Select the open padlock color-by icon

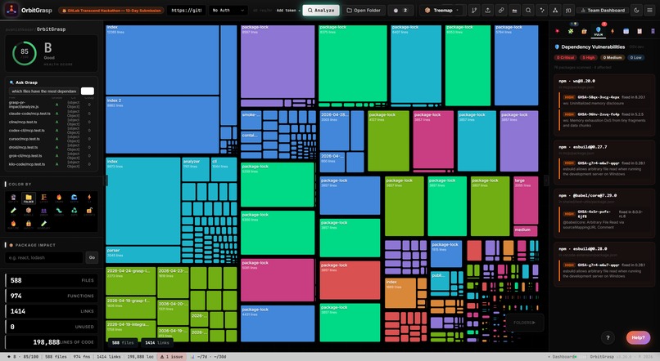(x=89, y=212)
